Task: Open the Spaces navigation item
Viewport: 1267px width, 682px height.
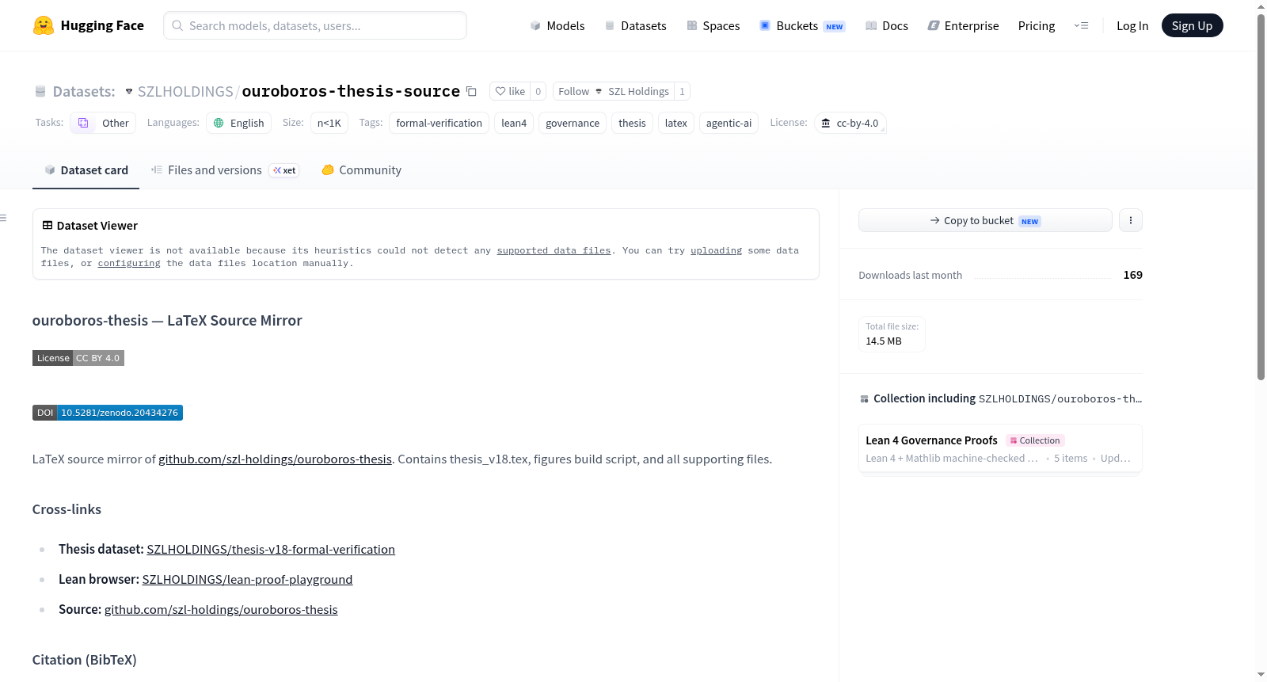Action: tap(713, 25)
